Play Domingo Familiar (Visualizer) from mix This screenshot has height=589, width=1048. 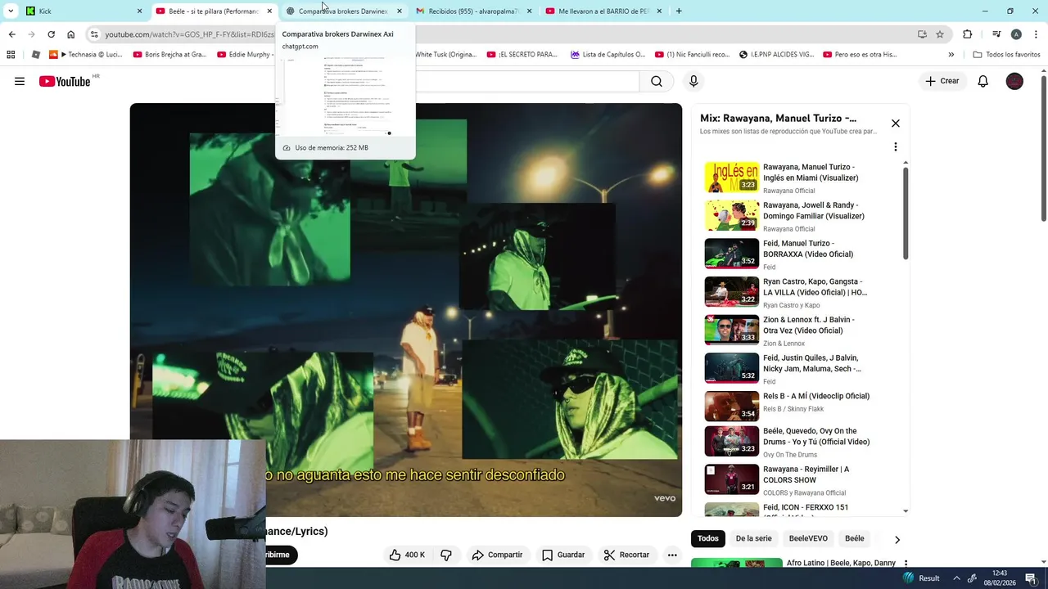786,216
